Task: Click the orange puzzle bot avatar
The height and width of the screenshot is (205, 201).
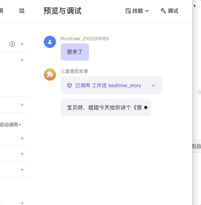Action: coord(50,74)
